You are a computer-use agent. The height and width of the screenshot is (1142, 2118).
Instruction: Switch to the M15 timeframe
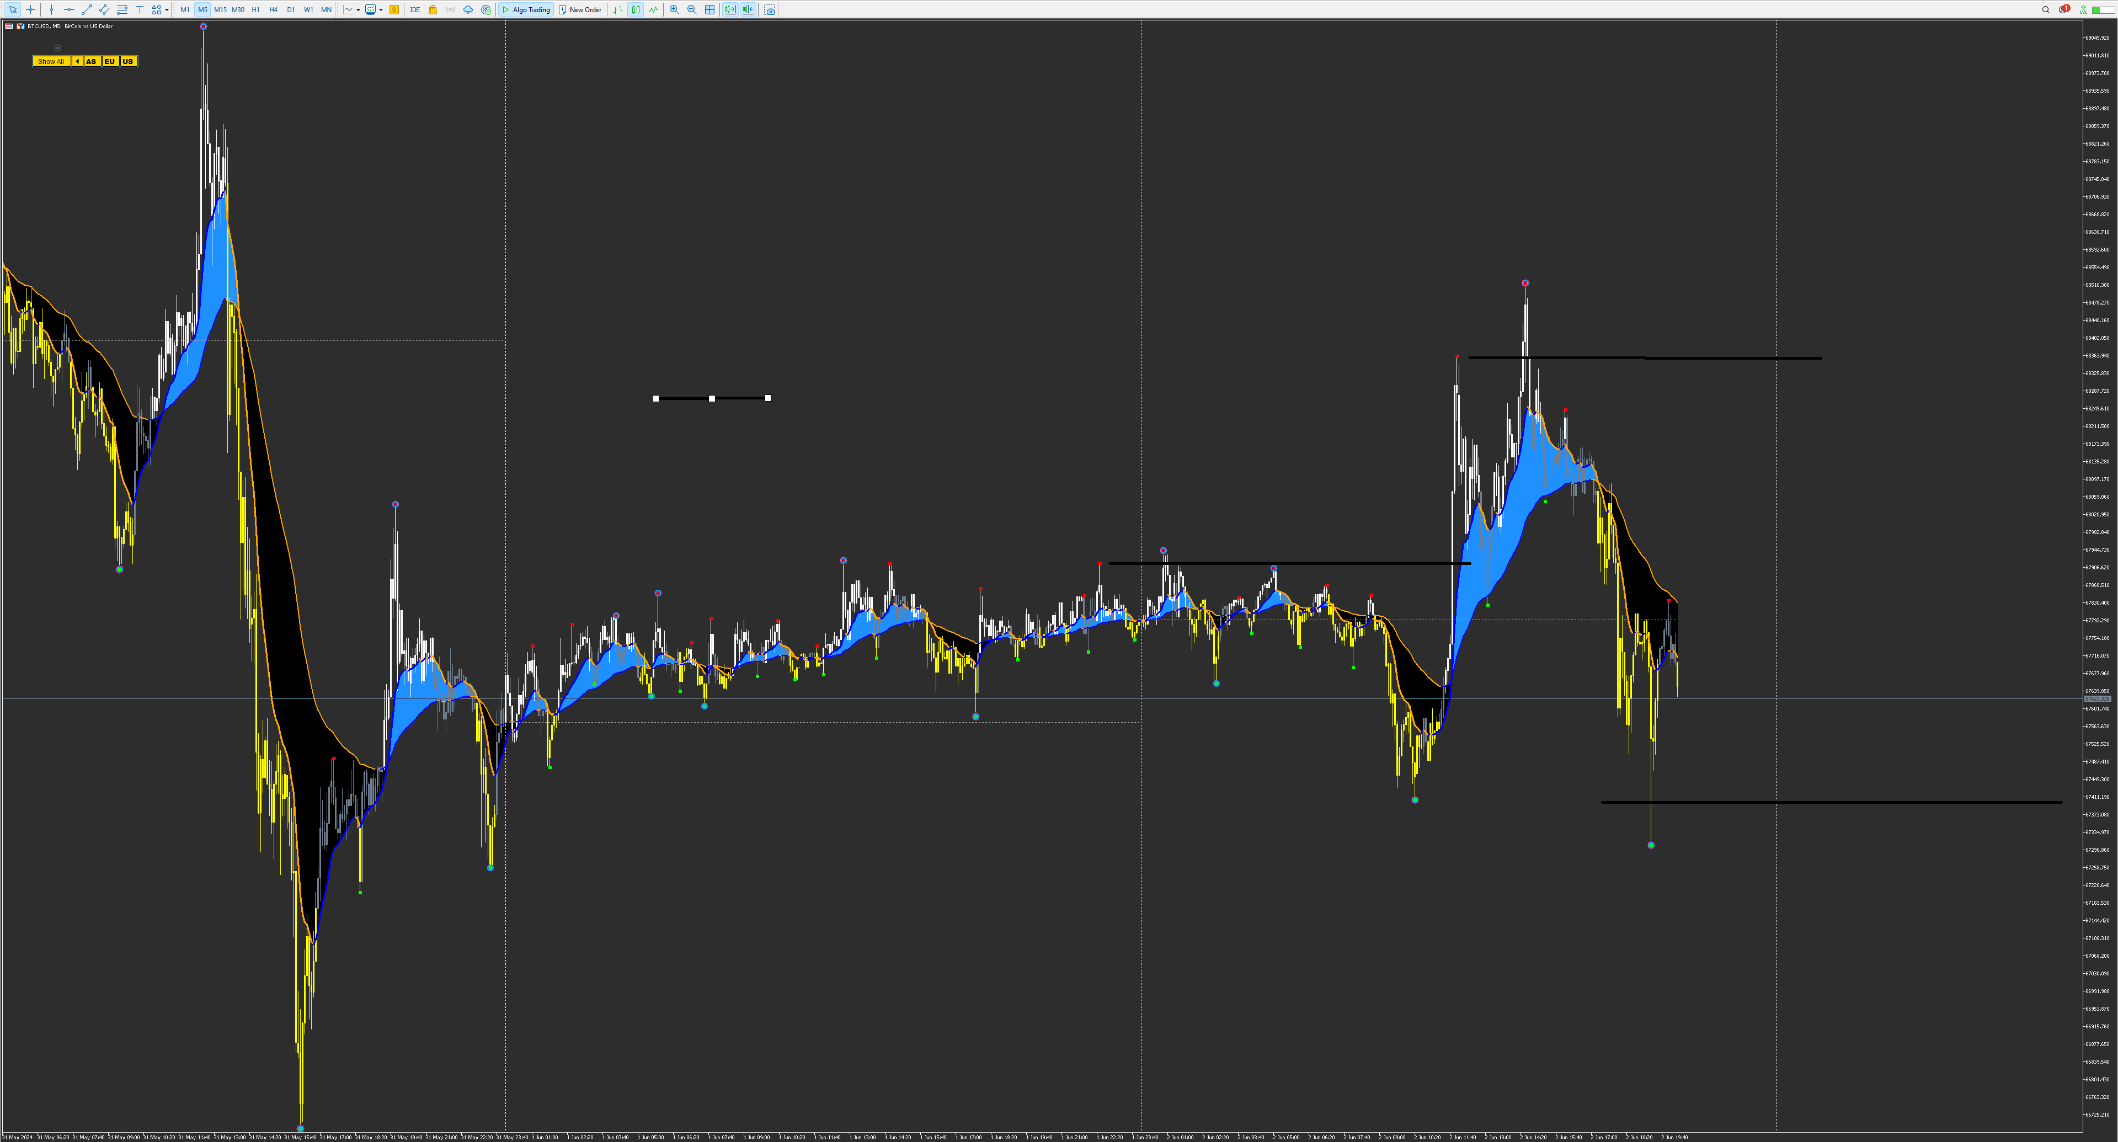(220, 10)
